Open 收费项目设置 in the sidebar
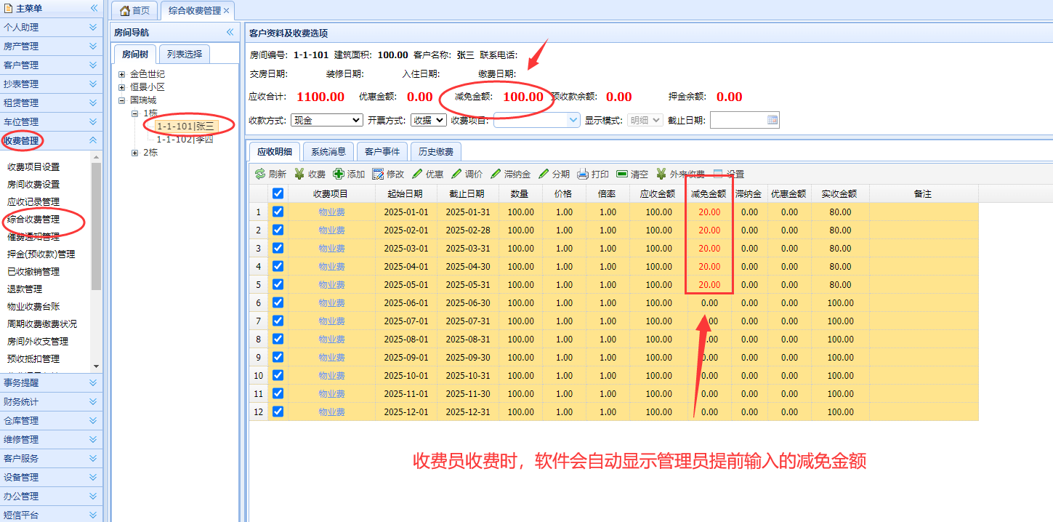Screen dimensions: 1053x522 tap(33, 166)
